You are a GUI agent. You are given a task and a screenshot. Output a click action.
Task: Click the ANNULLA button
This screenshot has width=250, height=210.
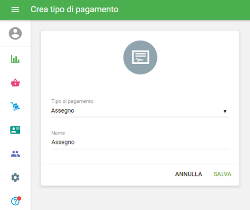click(189, 174)
